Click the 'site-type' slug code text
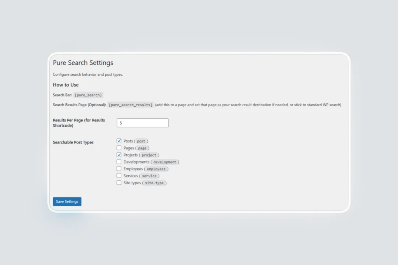The image size is (398, 265). [x=154, y=183]
